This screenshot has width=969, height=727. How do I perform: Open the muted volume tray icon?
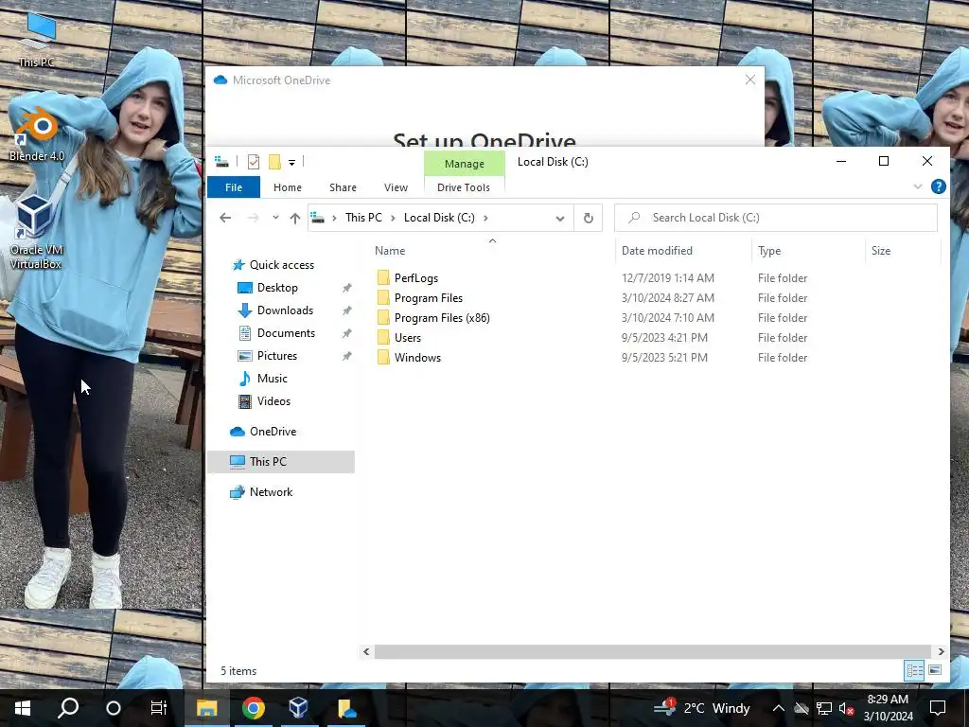(847, 708)
